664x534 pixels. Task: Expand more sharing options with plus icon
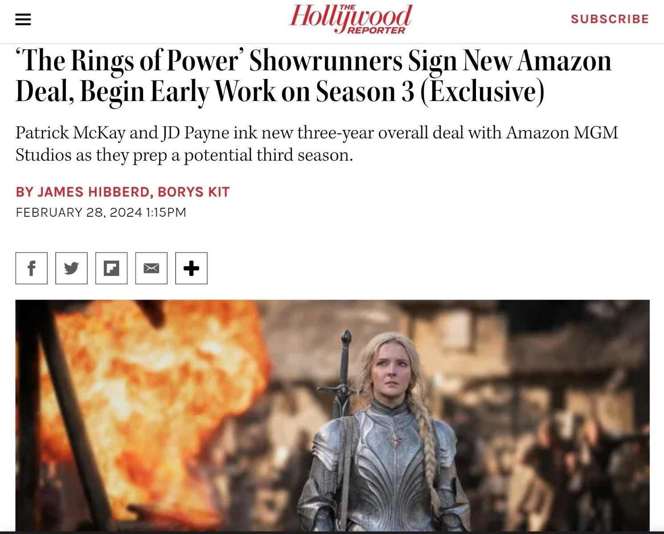click(191, 268)
